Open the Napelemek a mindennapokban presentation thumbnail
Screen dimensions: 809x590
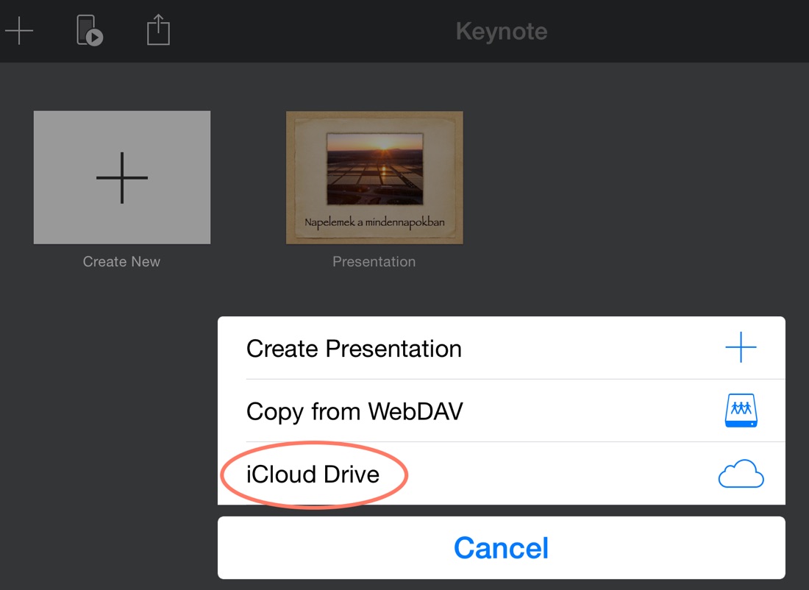[374, 177]
